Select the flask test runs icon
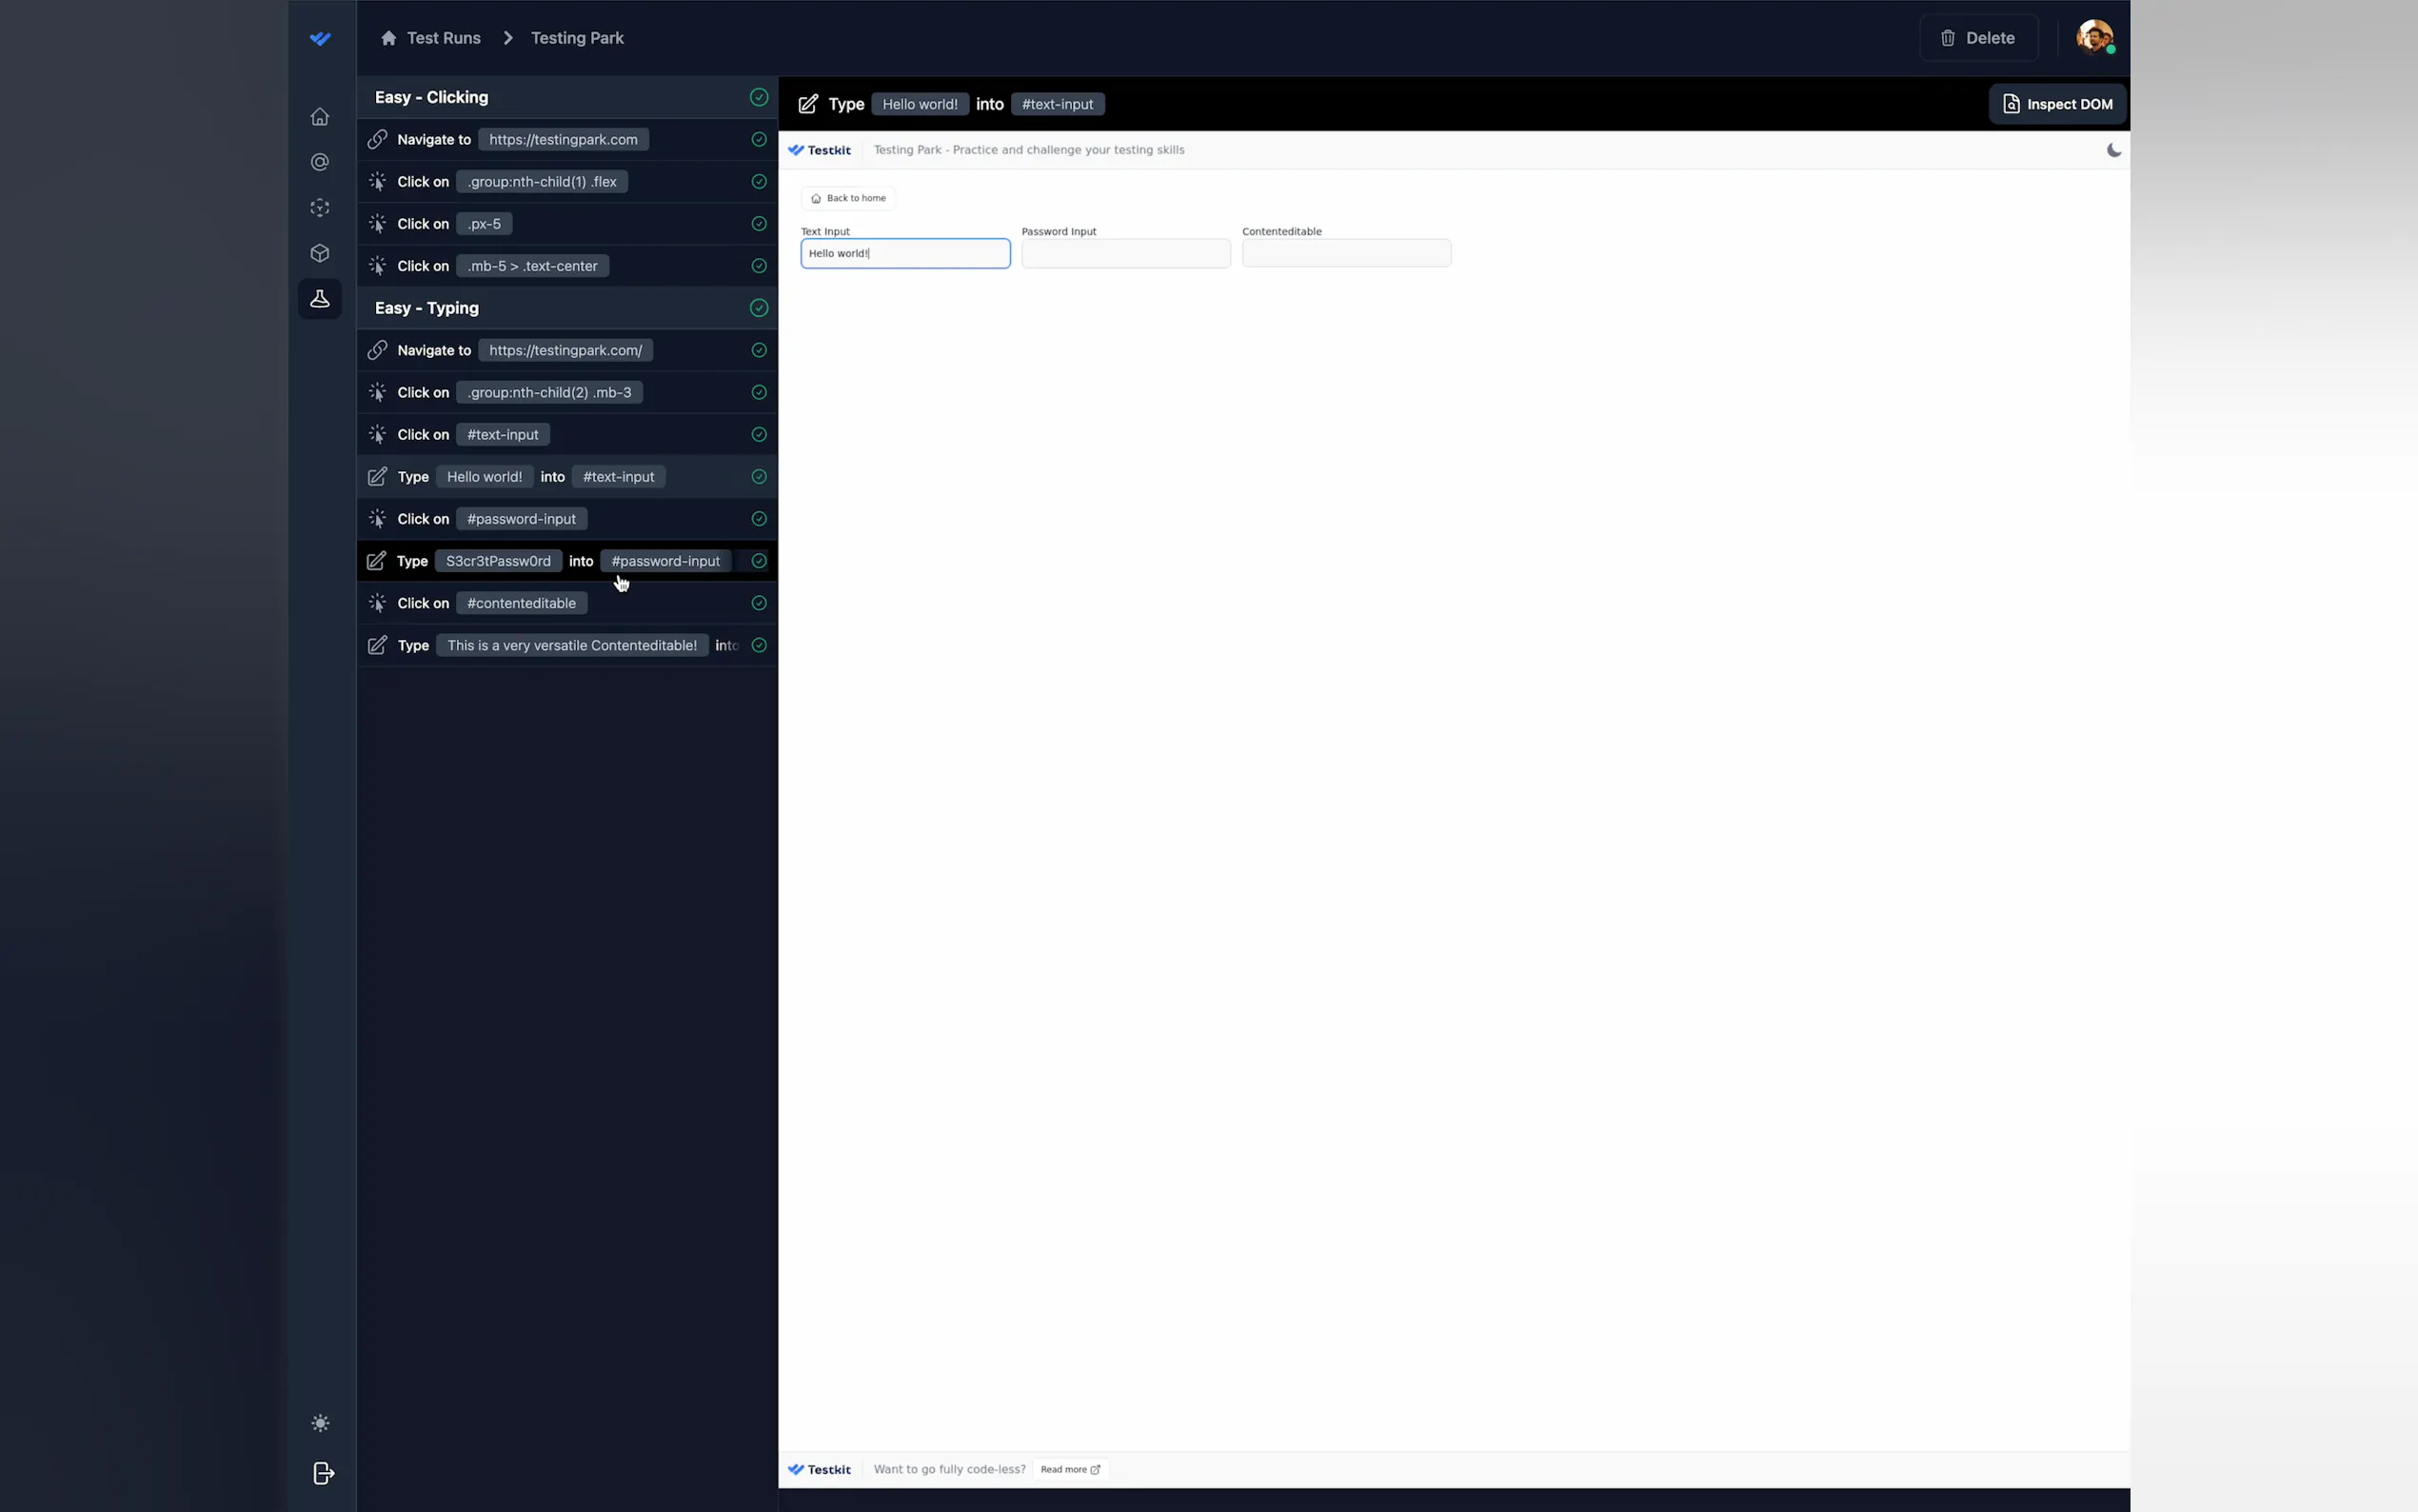The image size is (2418, 1512). [x=320, y=299]
